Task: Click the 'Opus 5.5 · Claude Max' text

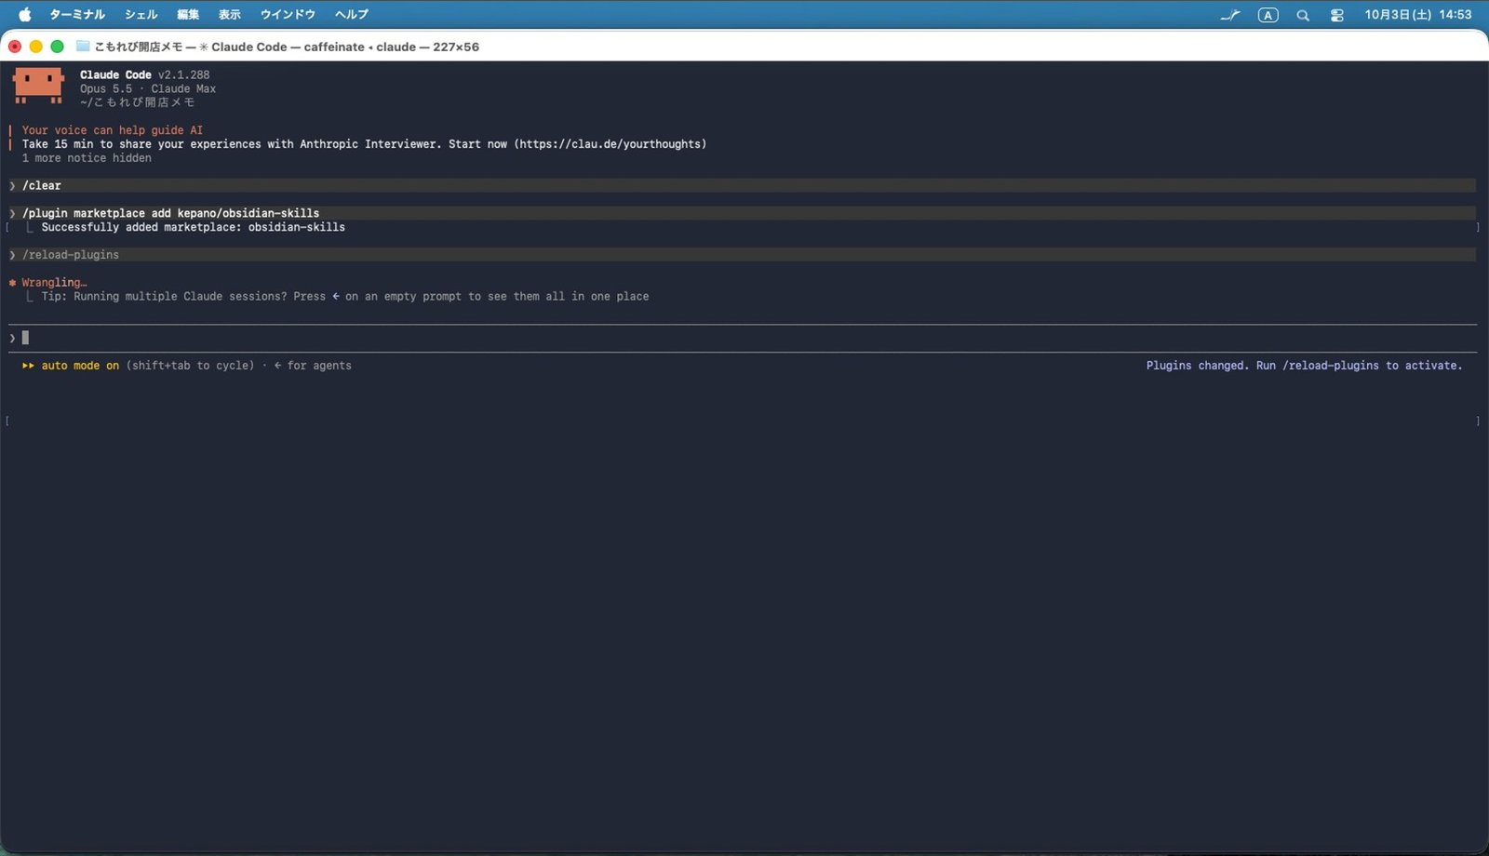Action: (148, 89)
